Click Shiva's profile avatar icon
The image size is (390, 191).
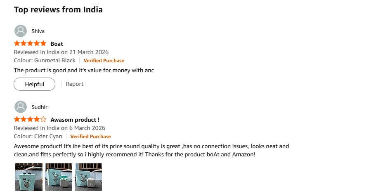[x=21, y=31]
